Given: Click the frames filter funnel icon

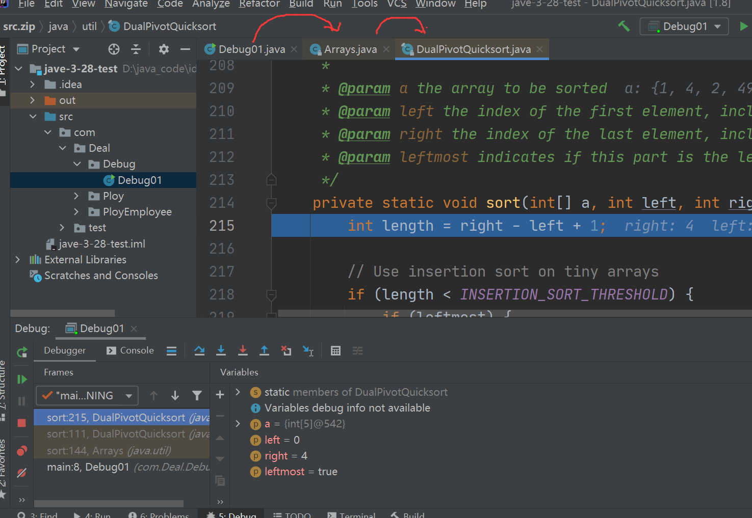Looking at the screenshot, I should [197, 395].
